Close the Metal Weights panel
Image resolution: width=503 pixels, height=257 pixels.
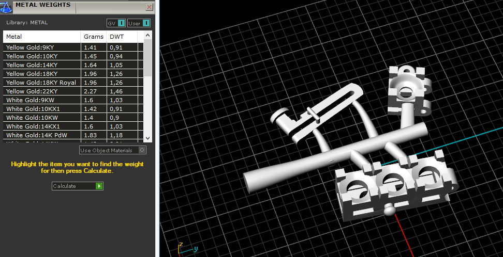tap(149, 7)
